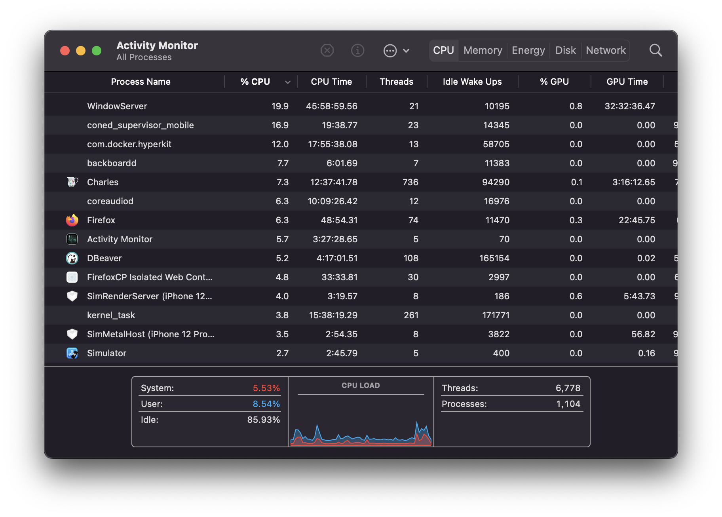Open the ellipsis actions dropdown menu
The width and height of the screenshot is (722, 517).
396,51
